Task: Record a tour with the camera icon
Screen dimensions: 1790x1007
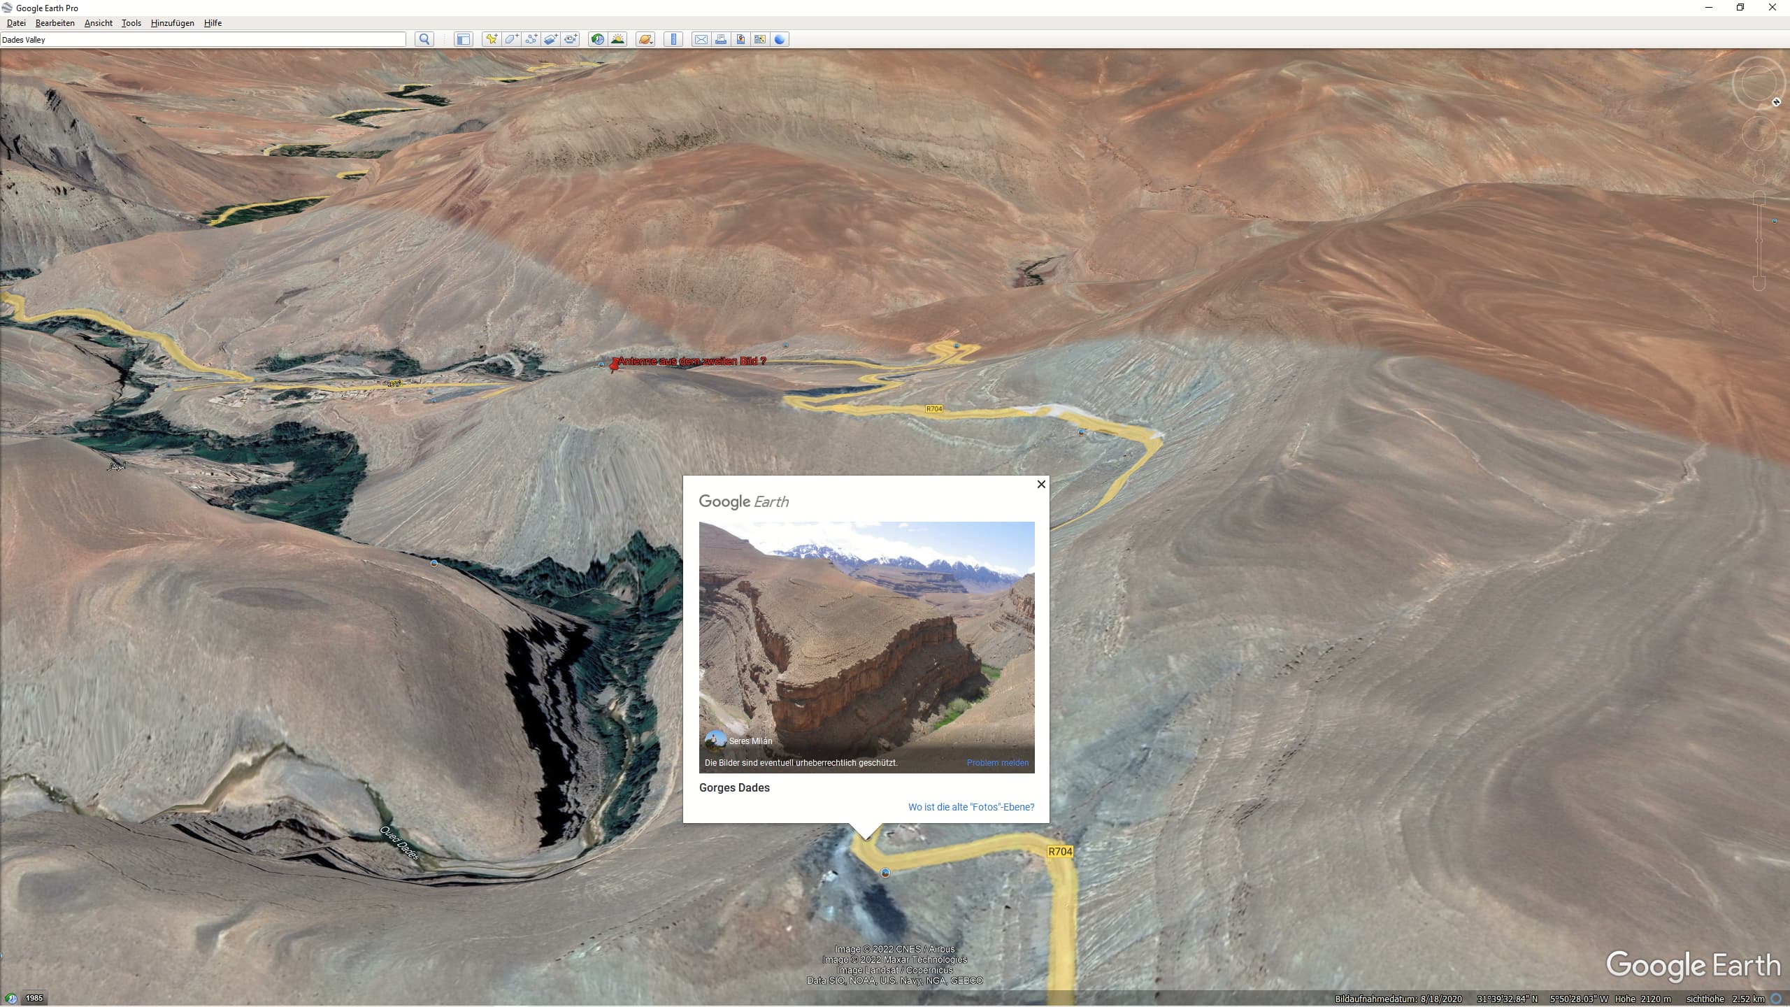Action: tap(571, 39)
